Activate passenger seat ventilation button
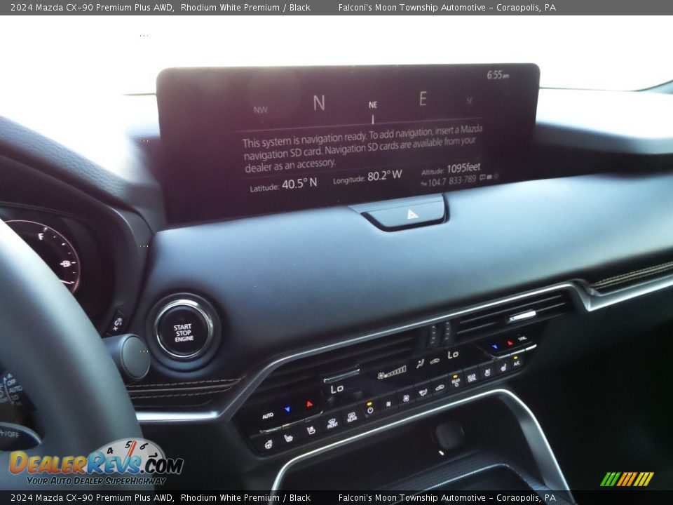 click(488, 372)
